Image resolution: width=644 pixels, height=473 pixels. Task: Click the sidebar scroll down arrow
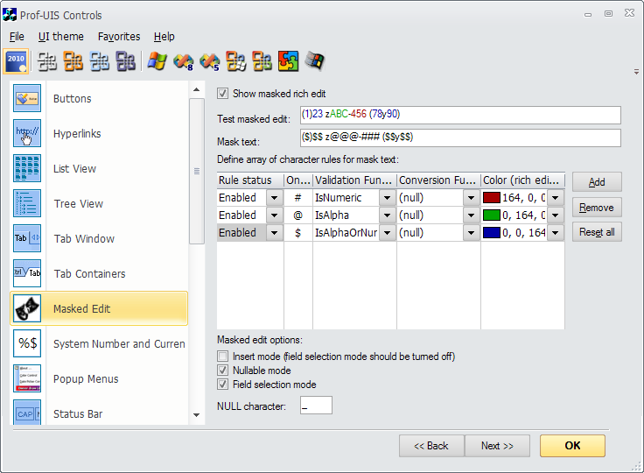pyautogui.click(x=196, y=415)
